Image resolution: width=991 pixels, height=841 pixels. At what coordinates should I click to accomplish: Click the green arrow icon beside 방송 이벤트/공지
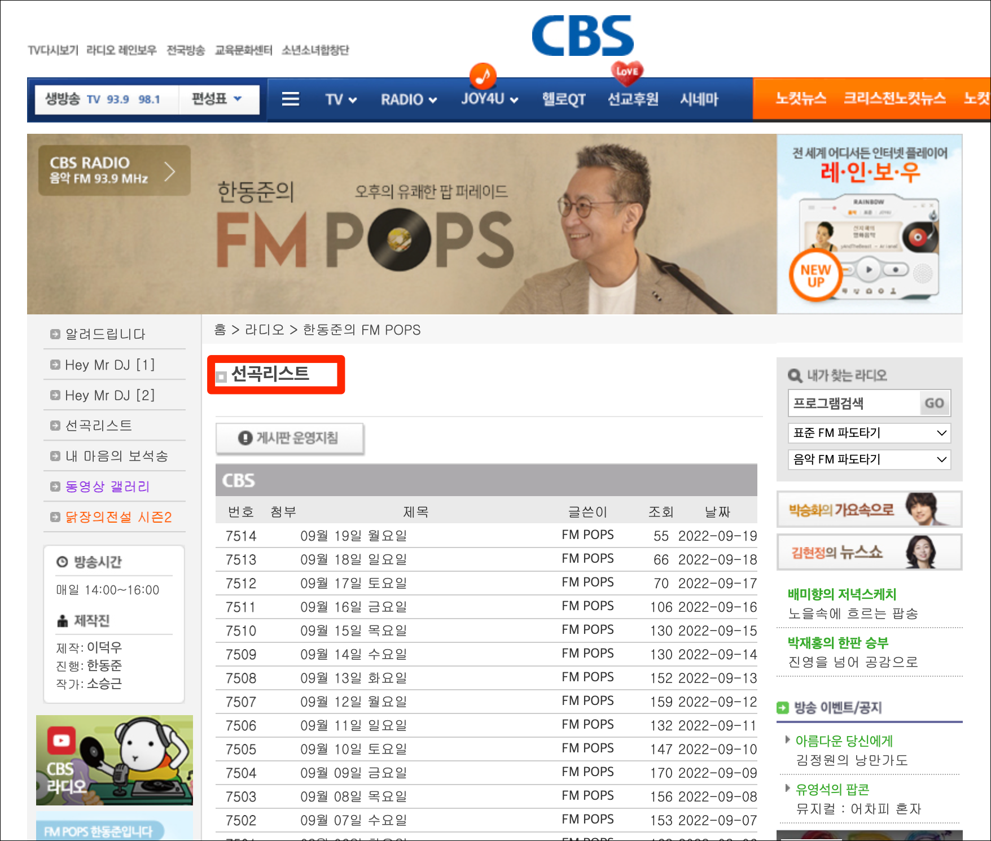coord(783,708)
